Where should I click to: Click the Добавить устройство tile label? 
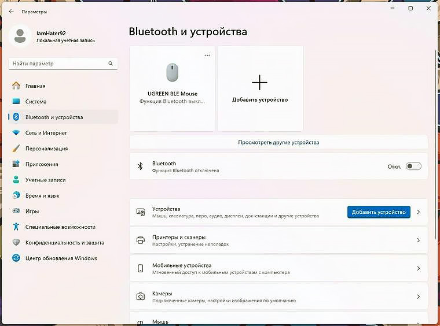click(260, 99)
